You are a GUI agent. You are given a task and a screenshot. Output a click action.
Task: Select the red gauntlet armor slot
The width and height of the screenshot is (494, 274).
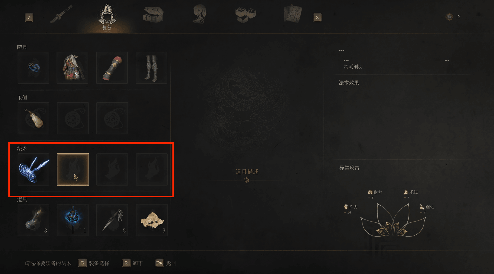click(112, 68)
